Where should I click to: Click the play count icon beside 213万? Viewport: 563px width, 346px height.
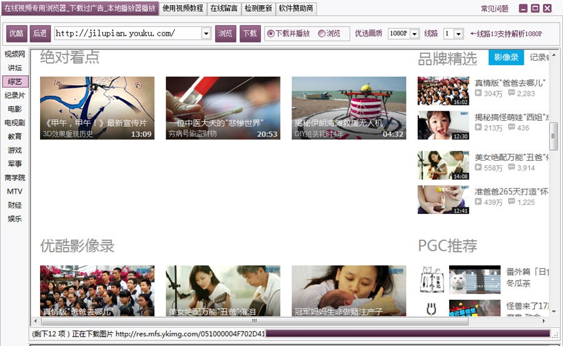[x=478, y=127]
